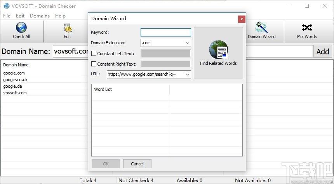Select the Mix Words shuffle icon
The height and width of the screenshot is (184, 334).
[307, 28]
